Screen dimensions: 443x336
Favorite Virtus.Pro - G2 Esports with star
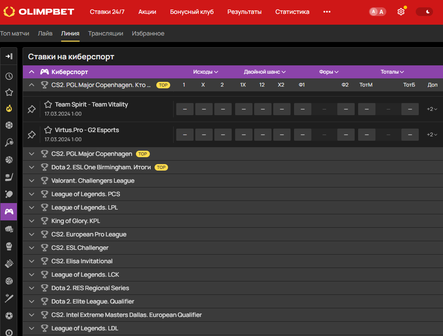[x=48, y=130]
